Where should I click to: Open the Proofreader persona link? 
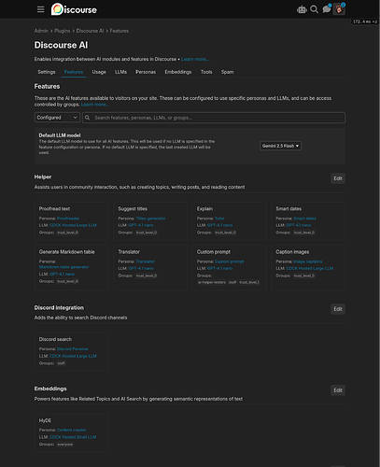pos(68,219)
